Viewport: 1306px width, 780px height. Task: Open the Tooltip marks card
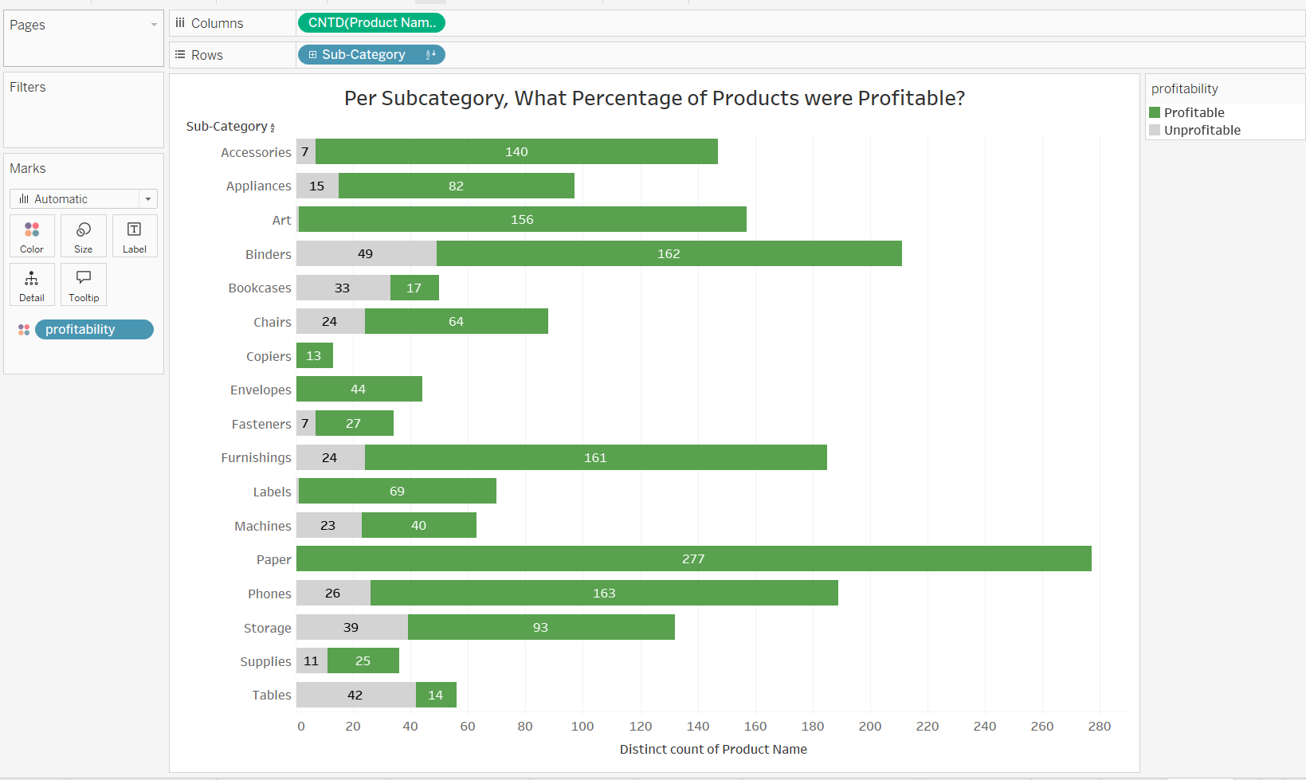[83, 284]
